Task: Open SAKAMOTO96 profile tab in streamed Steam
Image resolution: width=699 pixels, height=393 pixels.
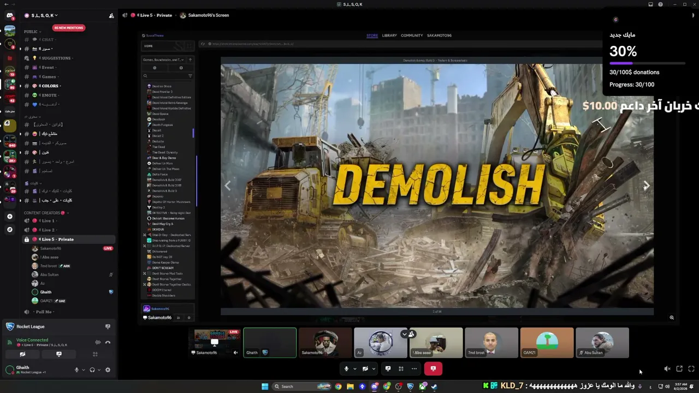Action: pos(439,35)
